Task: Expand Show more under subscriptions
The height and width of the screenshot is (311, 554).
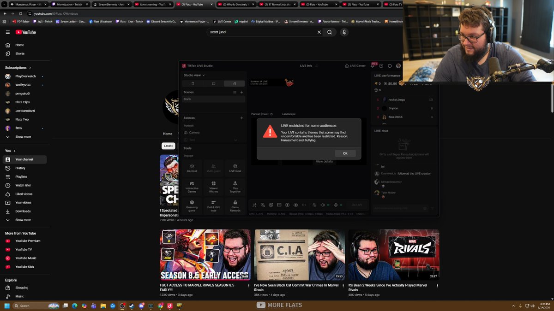Action: point(24,137)
